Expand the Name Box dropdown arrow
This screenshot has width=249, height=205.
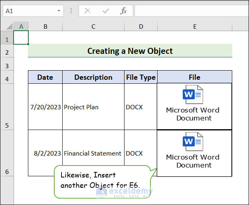(x=59, y=11)
